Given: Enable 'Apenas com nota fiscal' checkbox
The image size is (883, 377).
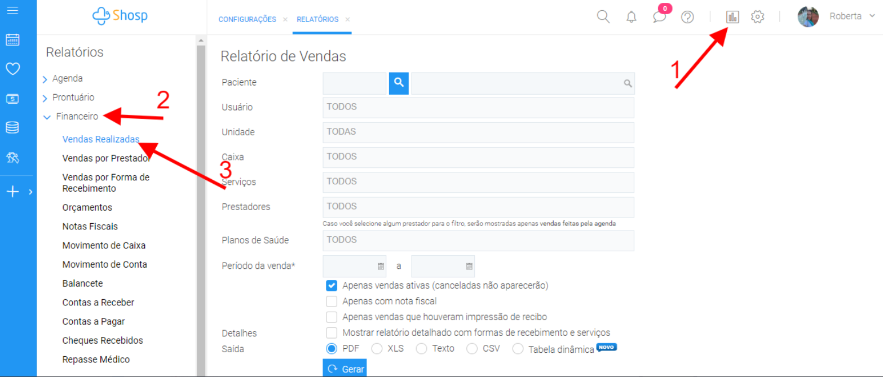Looking at the screenshot, I should (x=332, y=301).
